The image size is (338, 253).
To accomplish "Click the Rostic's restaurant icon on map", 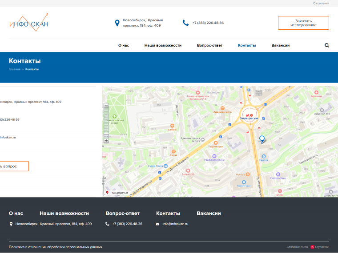I will [248, 174].
